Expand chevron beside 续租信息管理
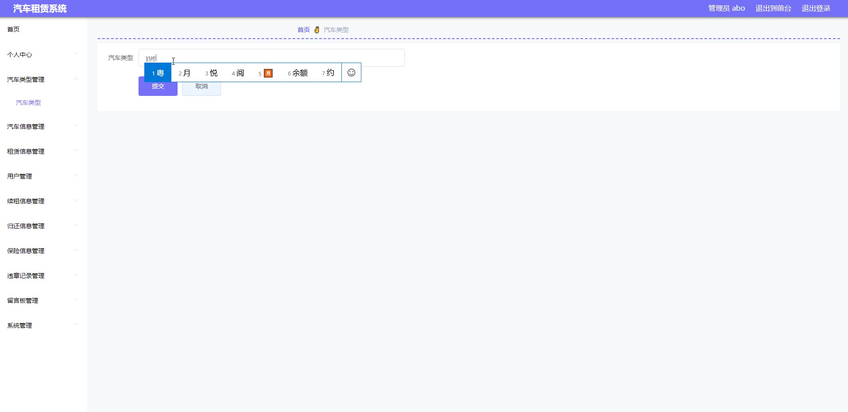Screen dimensions: 848x412 75,201
